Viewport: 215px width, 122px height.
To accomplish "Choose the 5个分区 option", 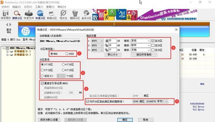I will (x=47, y=70).
